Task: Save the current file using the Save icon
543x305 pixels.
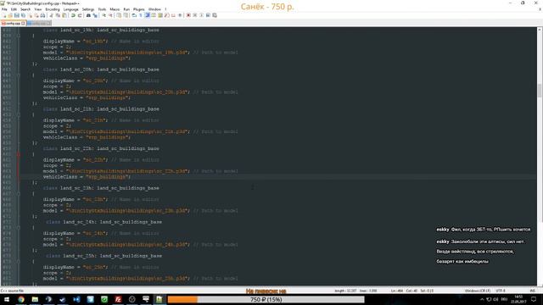Action: (x=17, y=15)
